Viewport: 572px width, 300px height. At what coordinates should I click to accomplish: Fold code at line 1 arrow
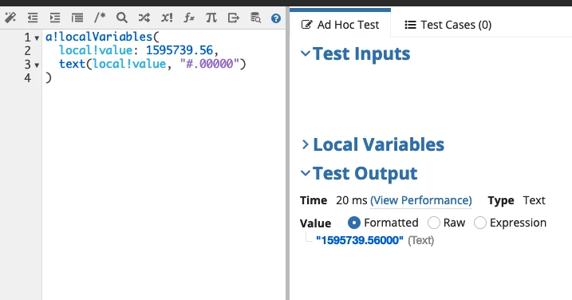click(x=37, y=38)
